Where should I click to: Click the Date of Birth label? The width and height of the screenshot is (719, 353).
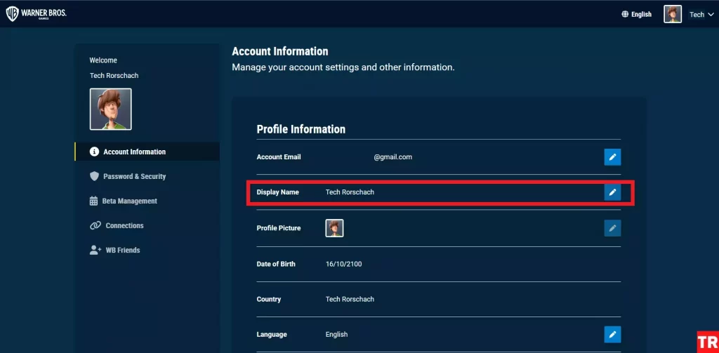coord(276,264)
